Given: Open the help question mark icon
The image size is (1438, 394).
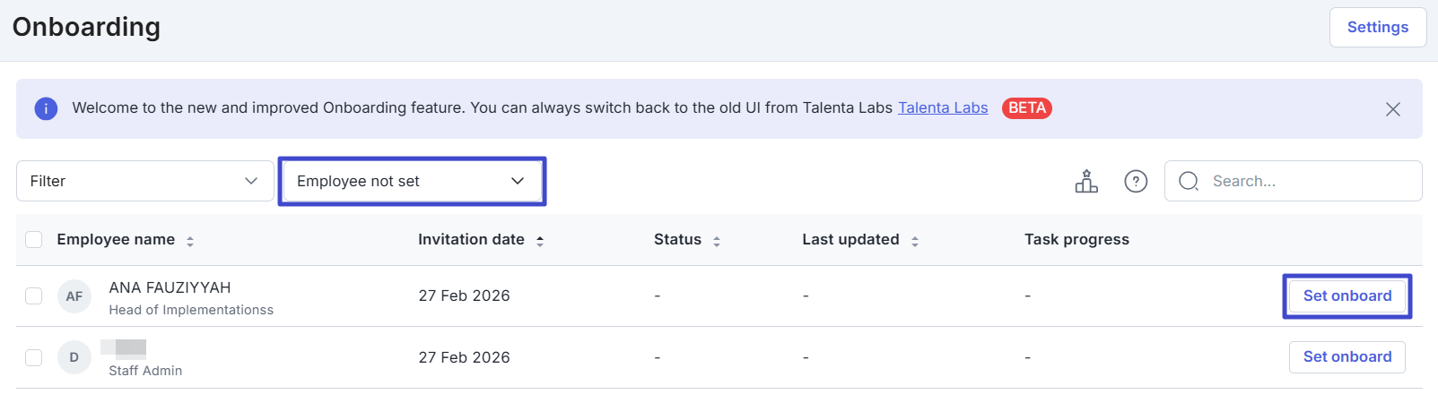Looking at the screenshot, I should point(1136,181).
